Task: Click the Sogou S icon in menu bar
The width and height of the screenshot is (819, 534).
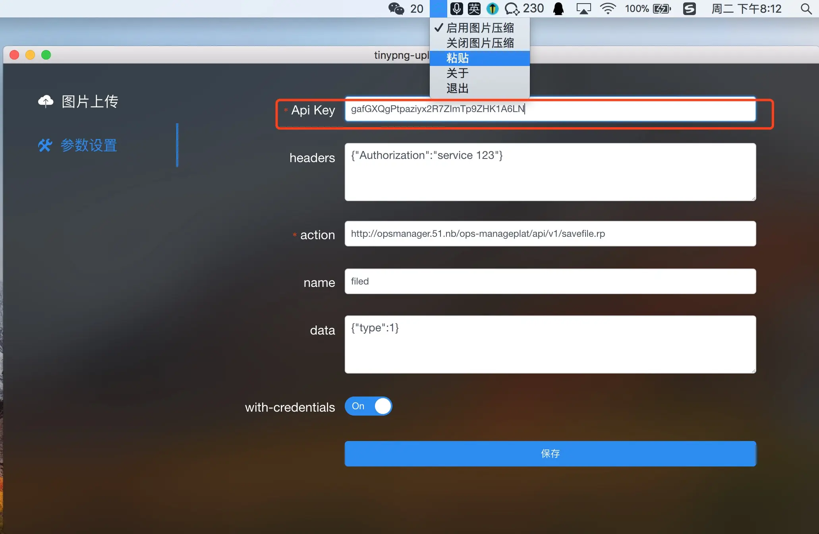Action: [689, 8]
